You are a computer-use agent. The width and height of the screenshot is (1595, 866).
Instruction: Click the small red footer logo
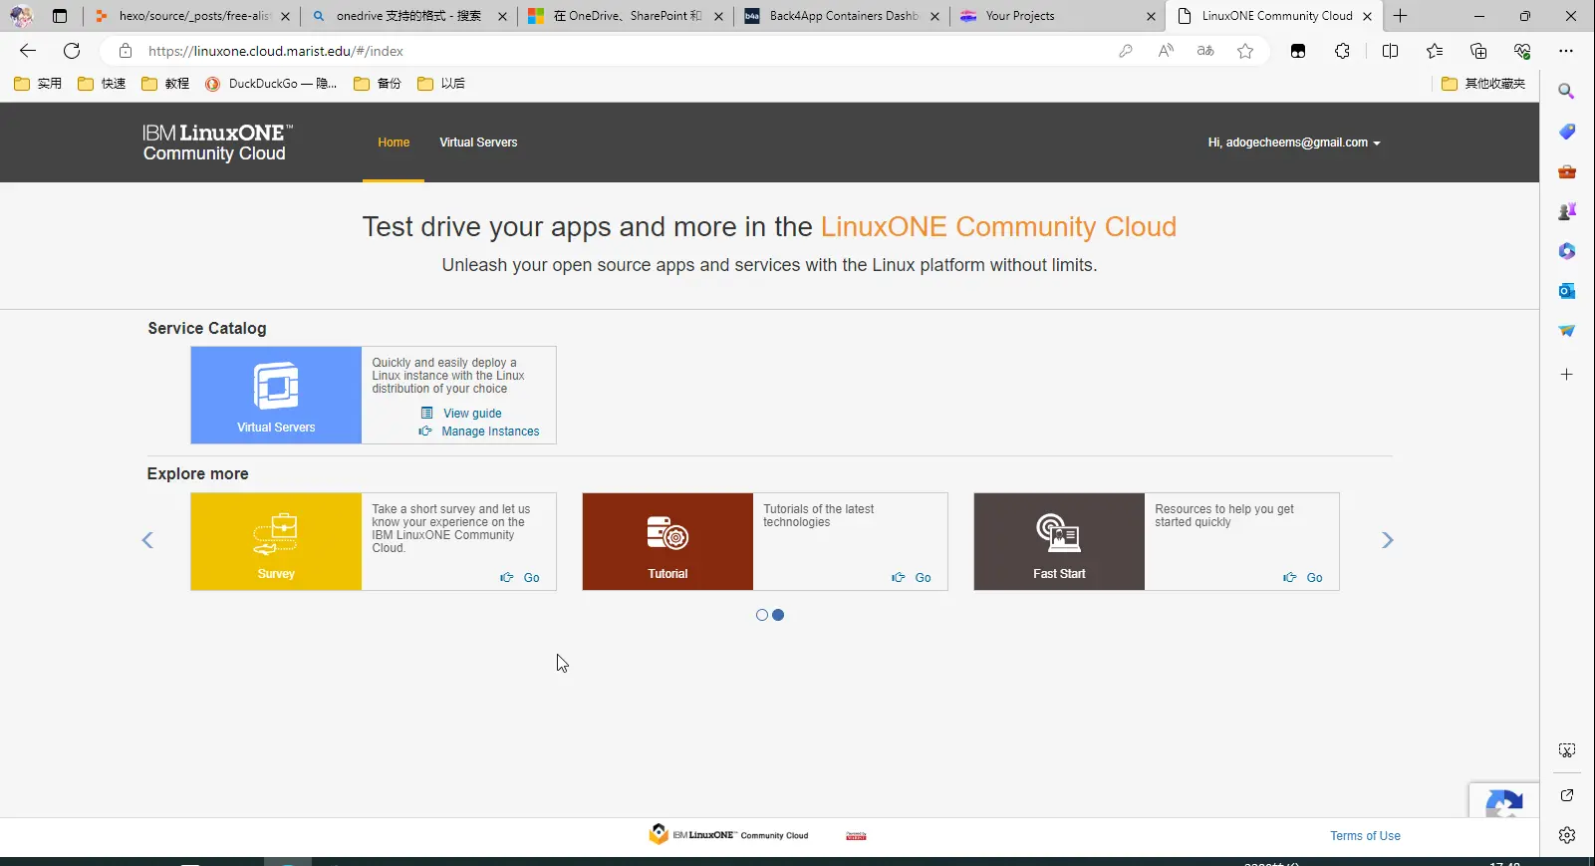(856, 836)
